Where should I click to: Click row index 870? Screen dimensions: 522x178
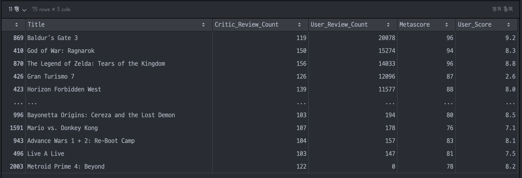click(18, 64)
